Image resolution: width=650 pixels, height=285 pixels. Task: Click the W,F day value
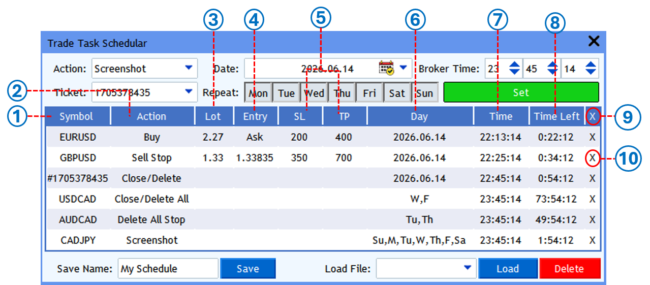(420, 199)
